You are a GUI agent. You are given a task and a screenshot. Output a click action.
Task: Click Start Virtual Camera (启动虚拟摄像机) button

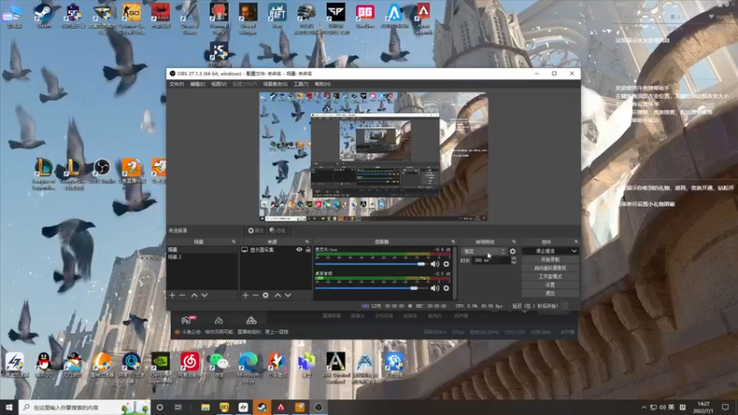pyautogui.click(x=550, y=268)
